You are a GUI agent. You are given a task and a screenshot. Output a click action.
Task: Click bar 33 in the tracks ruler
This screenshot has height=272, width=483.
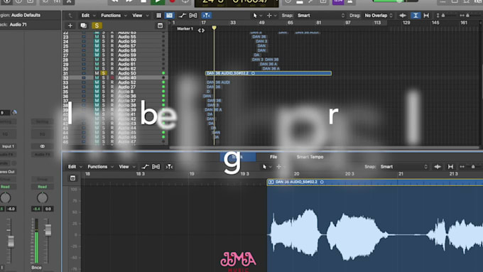(233, 23)
